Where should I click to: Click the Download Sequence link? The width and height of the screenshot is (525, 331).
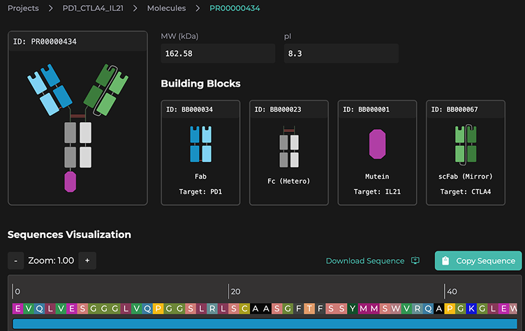click(365, 261)
